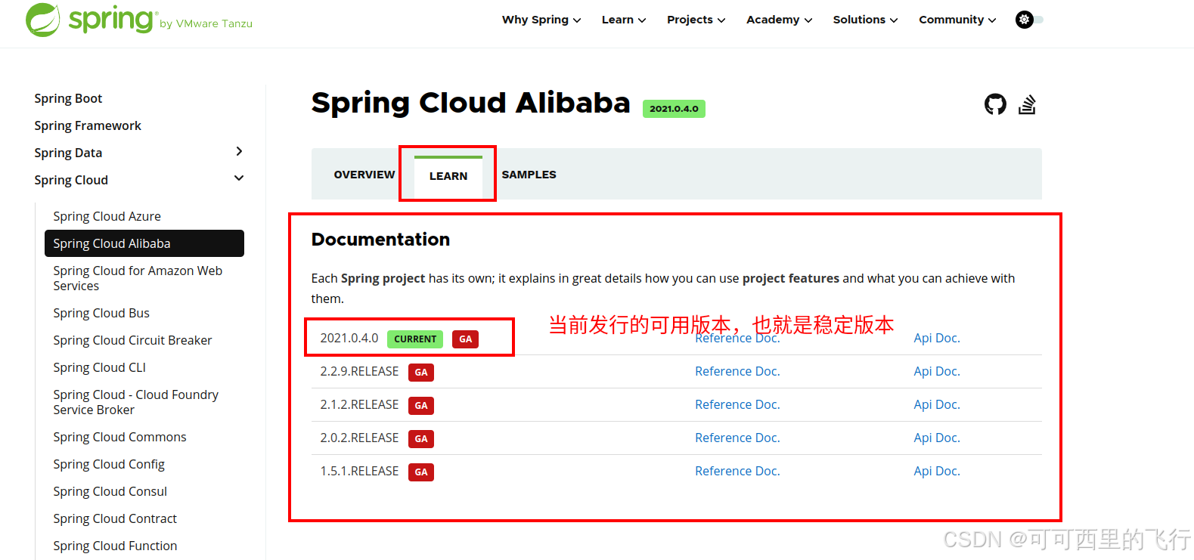
Task: Select Spring Cloud Azure
Action: click(x=107, y=216)
